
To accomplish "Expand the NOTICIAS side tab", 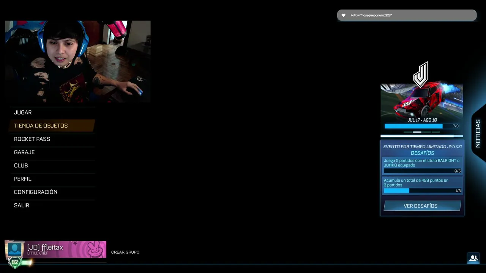I will (478, 133).
